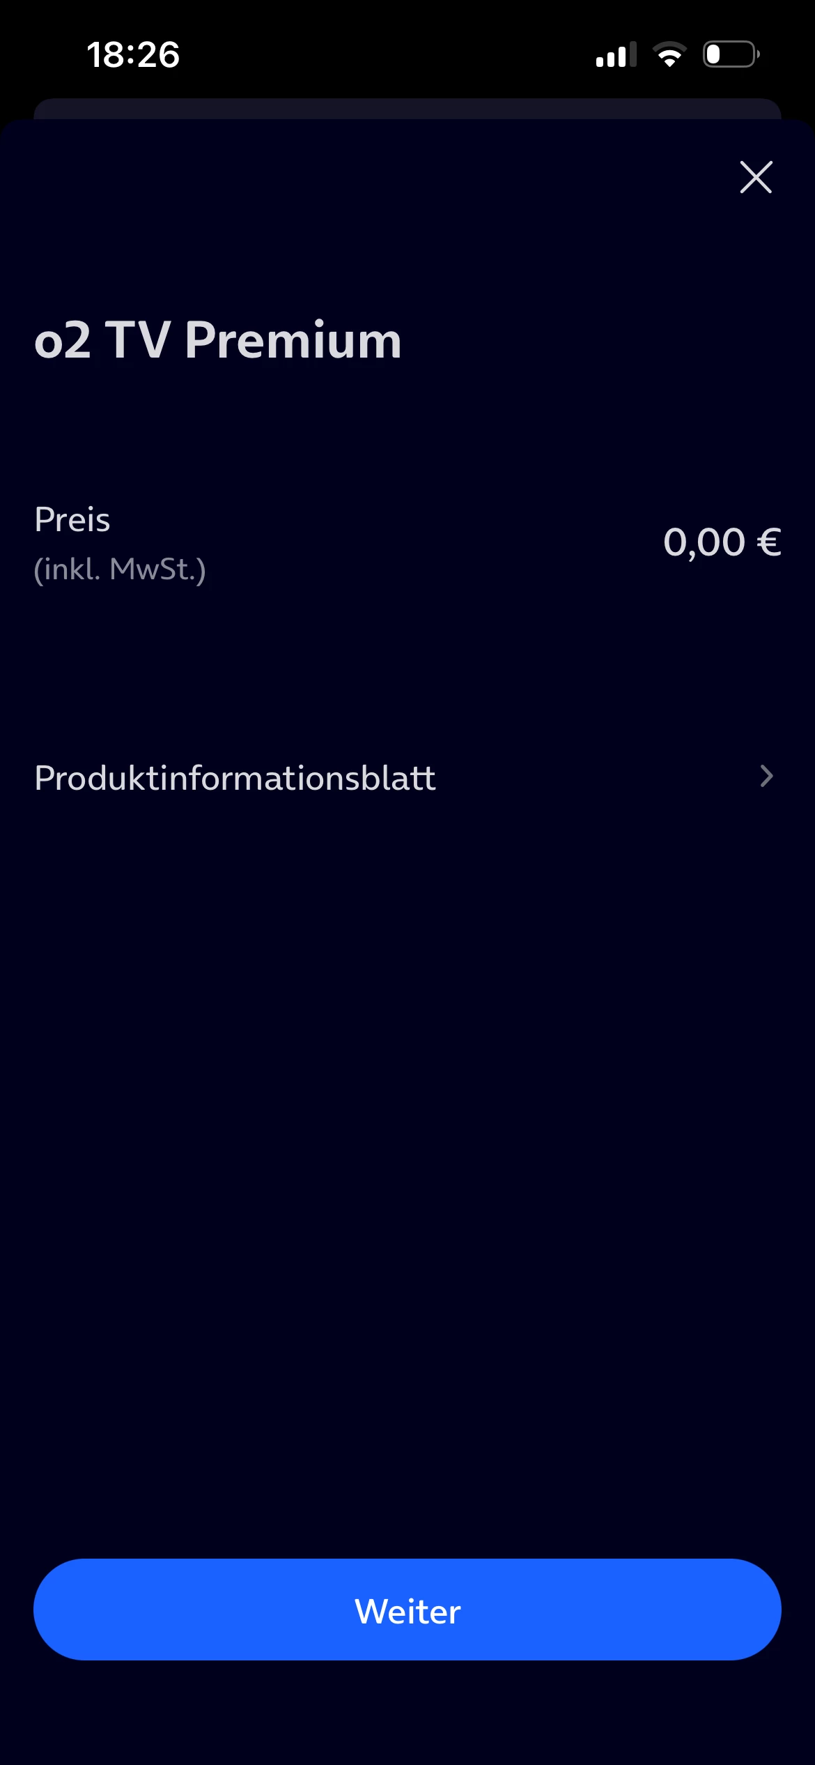Close the o2 TV Premium sheet
Screen dimensions: 815x1765
point(756,177)
